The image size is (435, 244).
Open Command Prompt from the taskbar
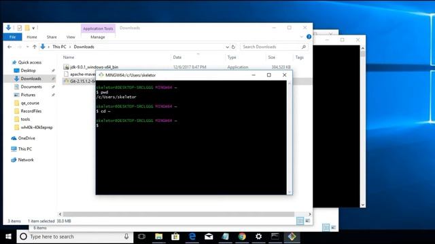275,237
